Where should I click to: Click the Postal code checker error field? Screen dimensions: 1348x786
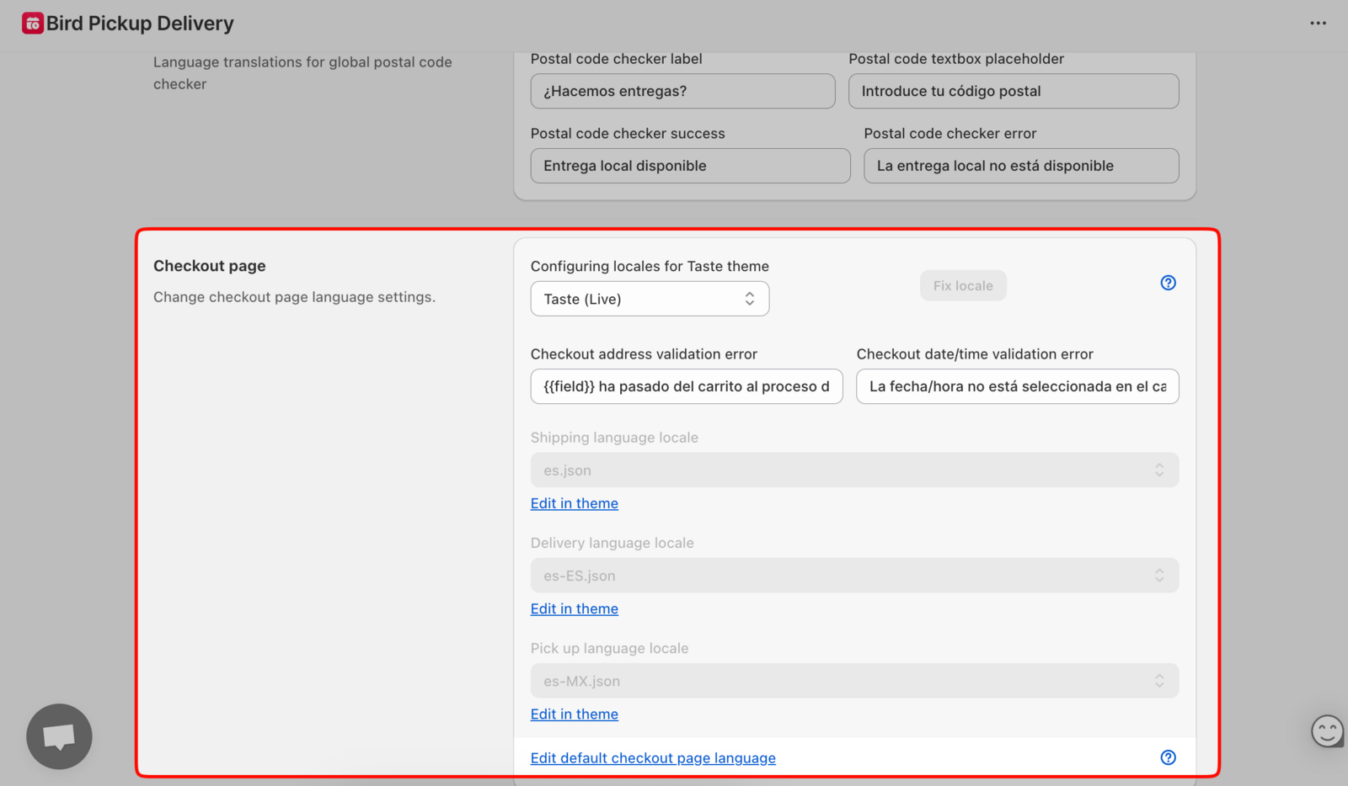point(1021,166)
